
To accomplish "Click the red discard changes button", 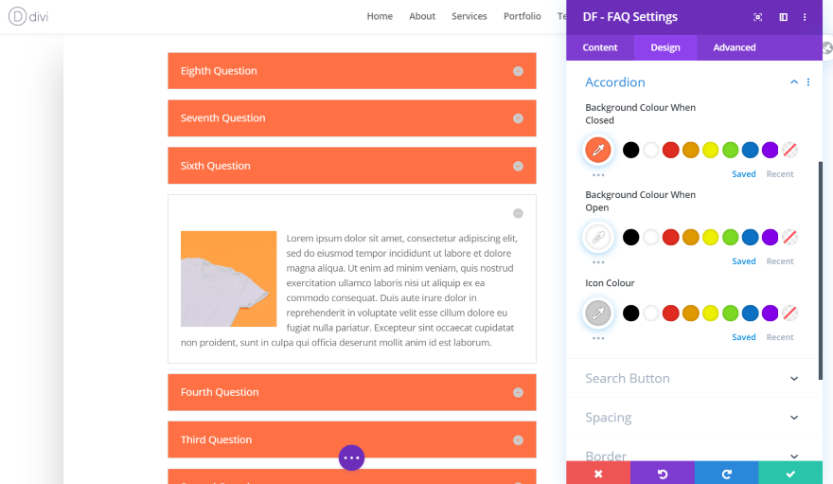I will [598, 474].
